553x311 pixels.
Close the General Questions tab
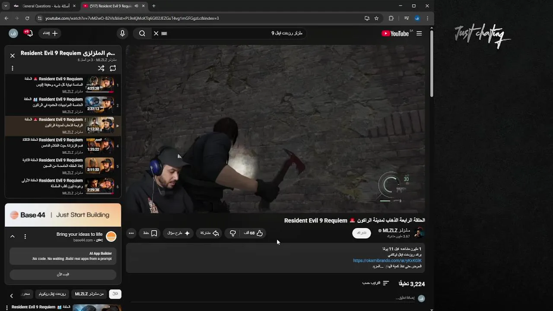pos(74,6)
